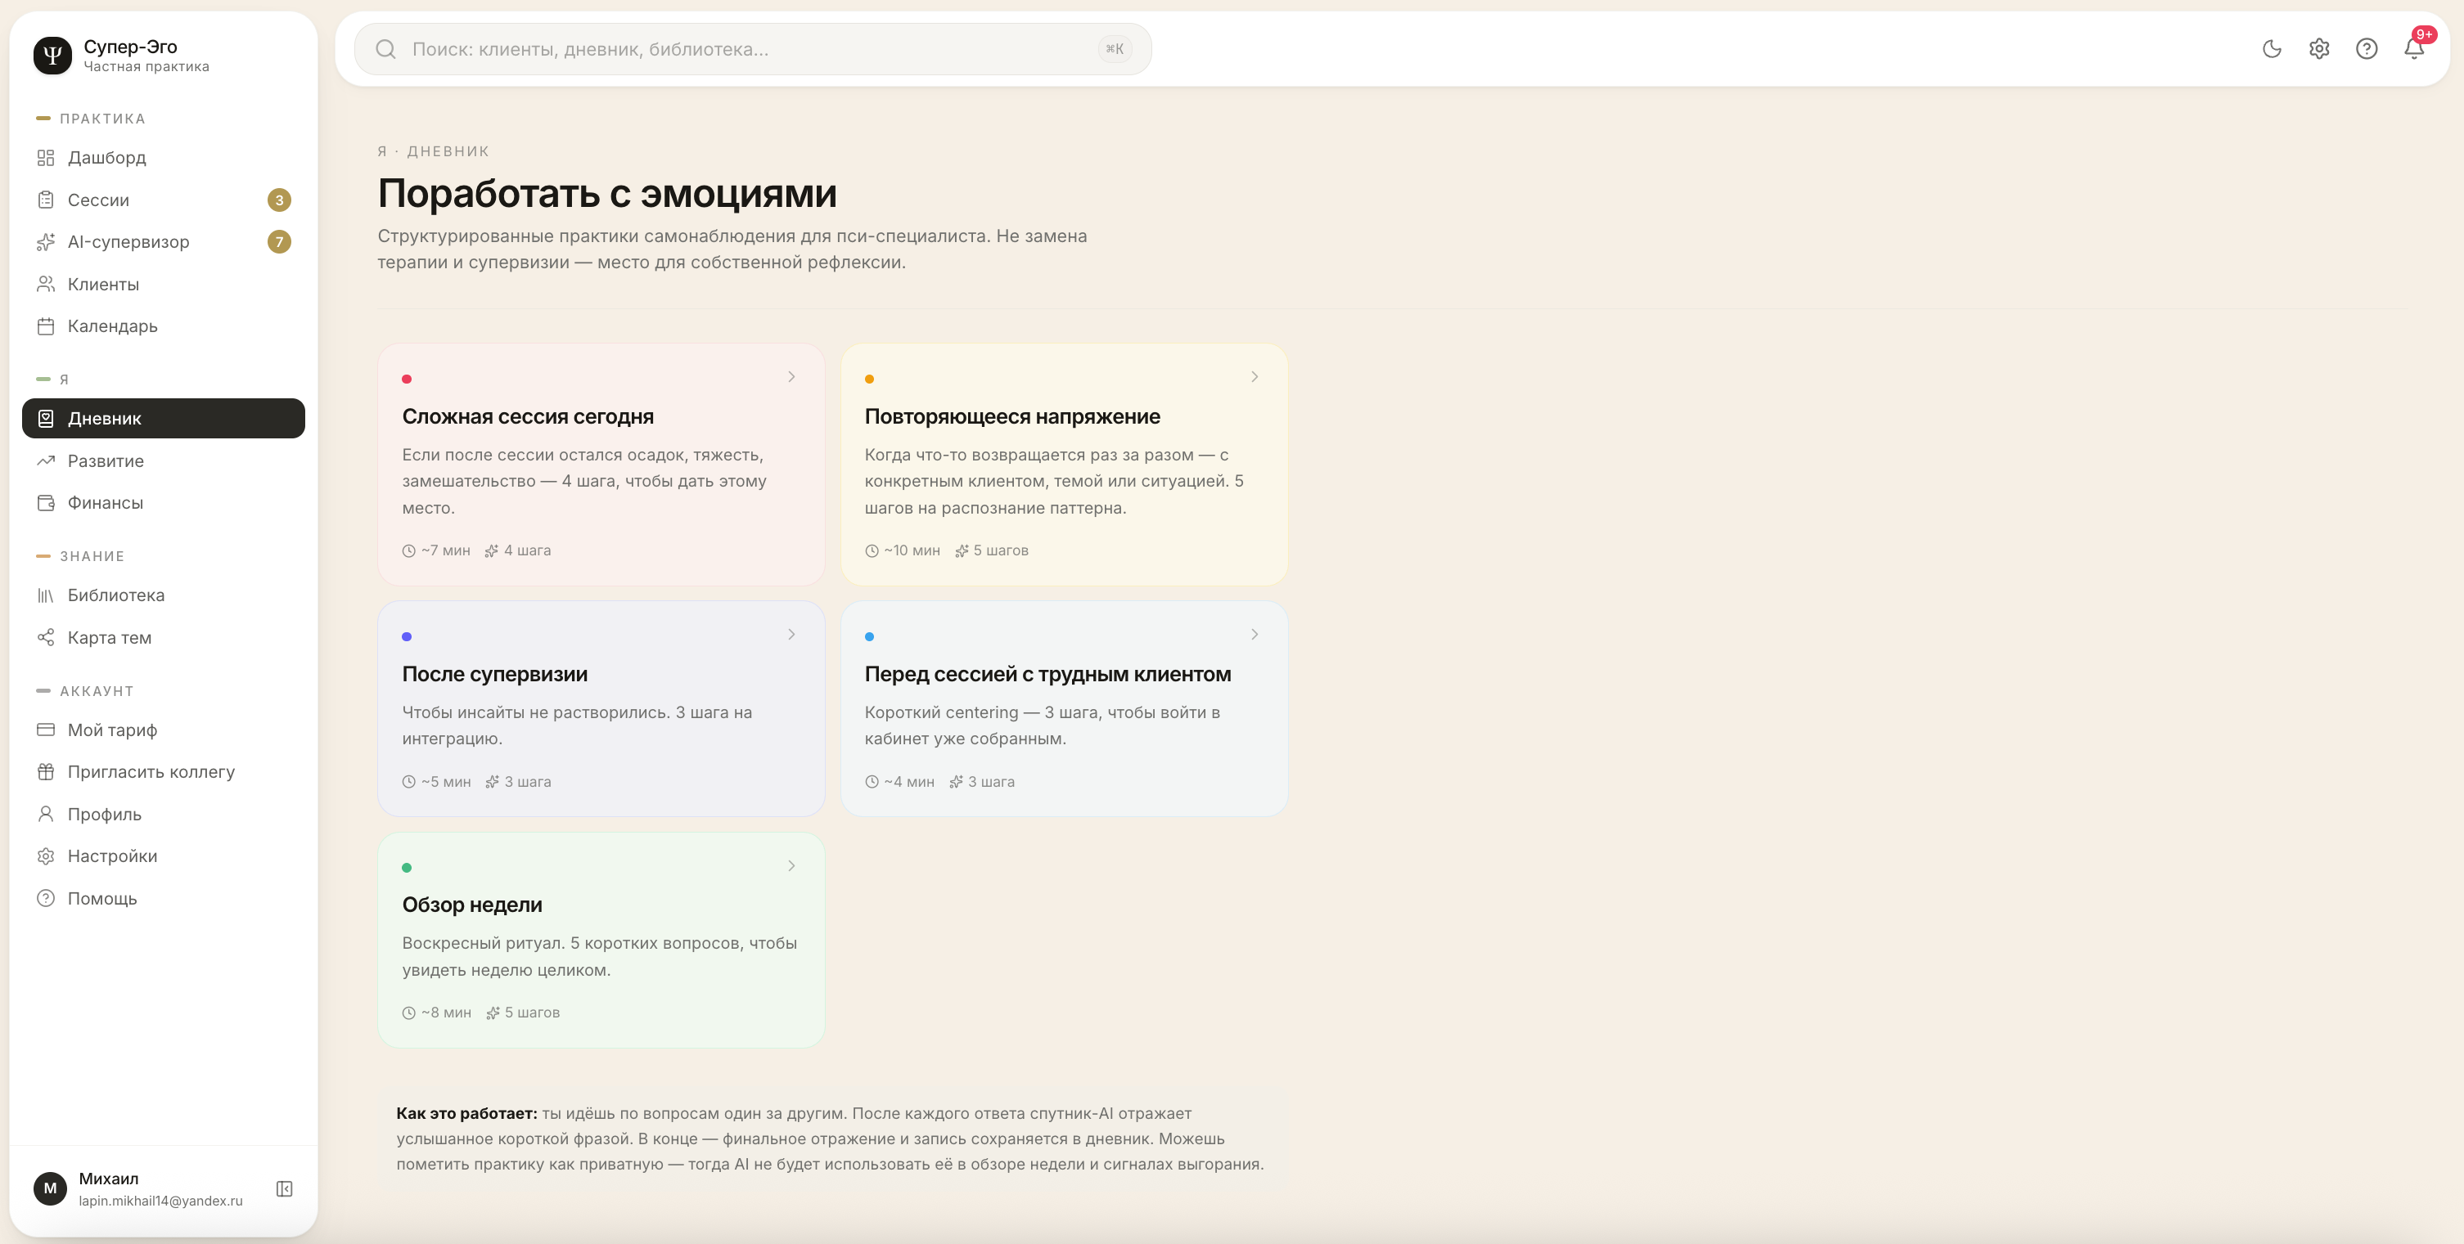Click the AI-супервизор sparkle icon

coord(45,242)
